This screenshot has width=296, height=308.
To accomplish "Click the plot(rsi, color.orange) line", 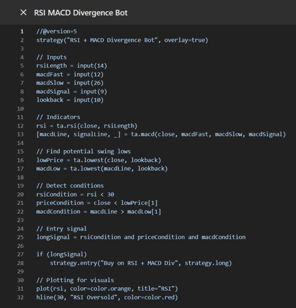I will tap(107, 289).
